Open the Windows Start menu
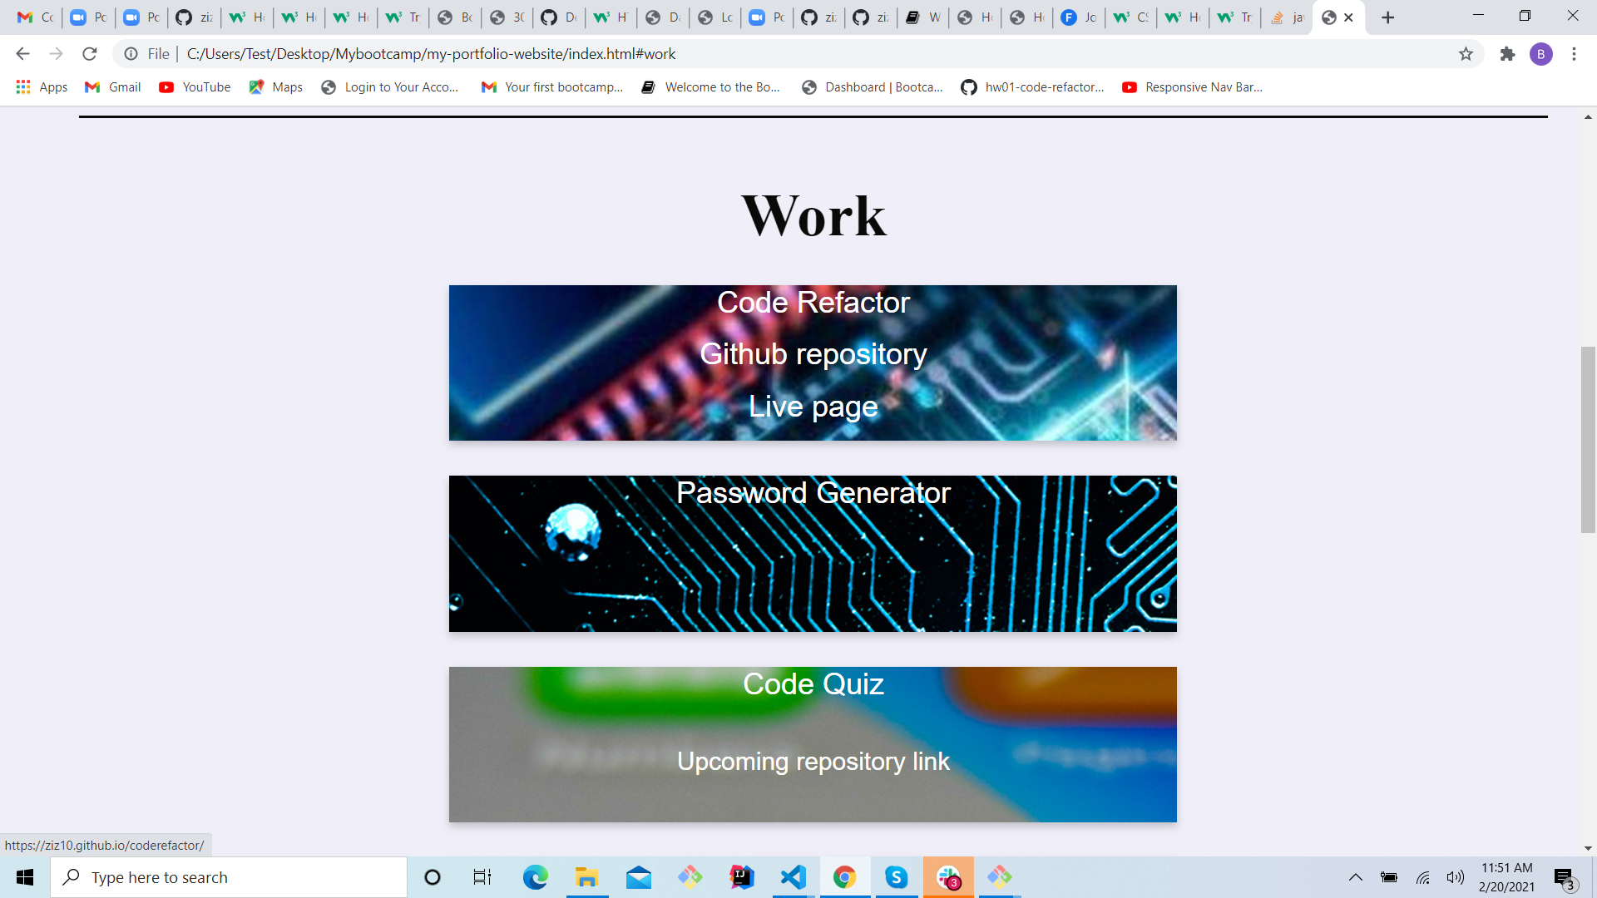The height and width of the screenshot is (898, 1597). (25, 877)
